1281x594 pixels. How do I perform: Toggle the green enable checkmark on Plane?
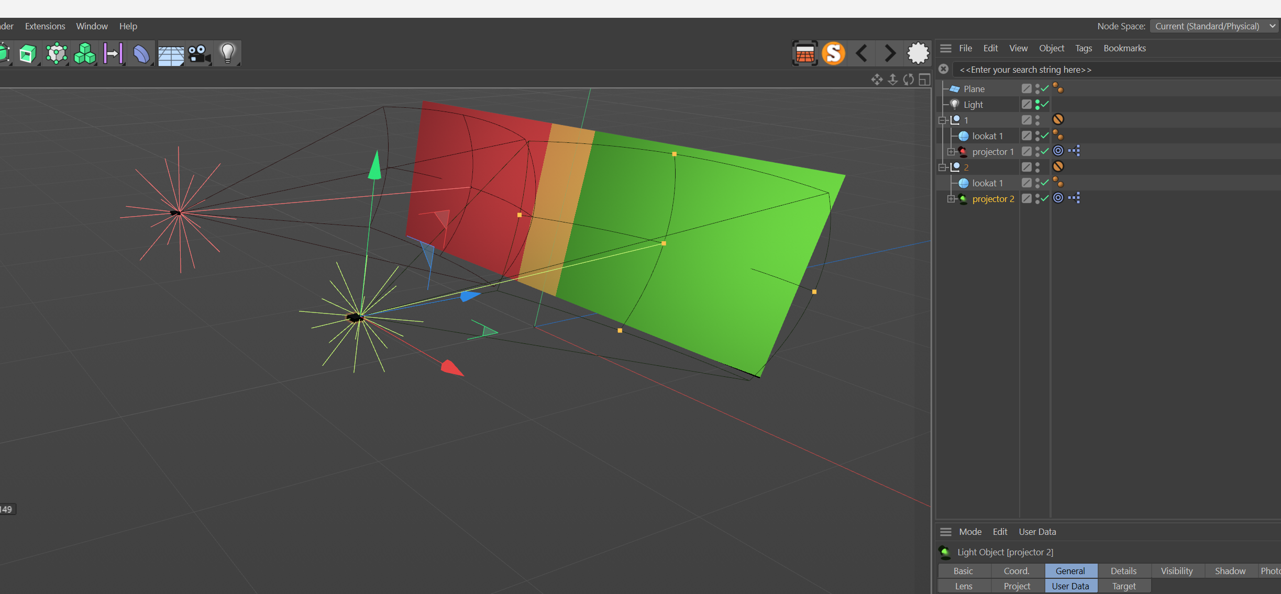pyautogui.click(x=1045, y=88)
